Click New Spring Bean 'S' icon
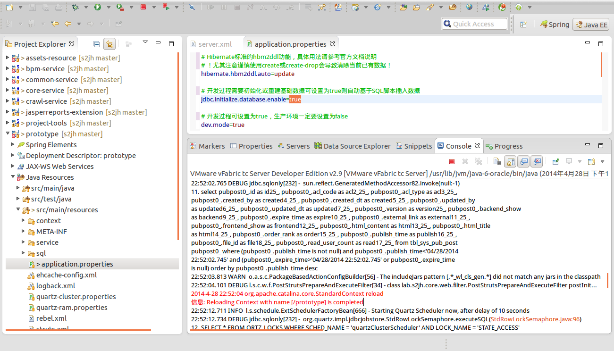The height and width of the screenshot is (351, 614). (378, 7)
